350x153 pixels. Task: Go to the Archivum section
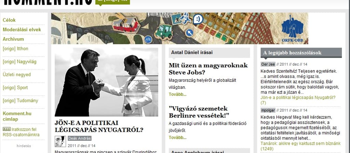tap(13, 39)
